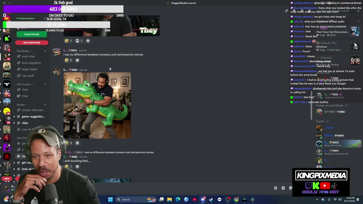Add a reaction to the crocodile image message
The height and width of the screenshot is (204, 363).
[x=77, y=143]
